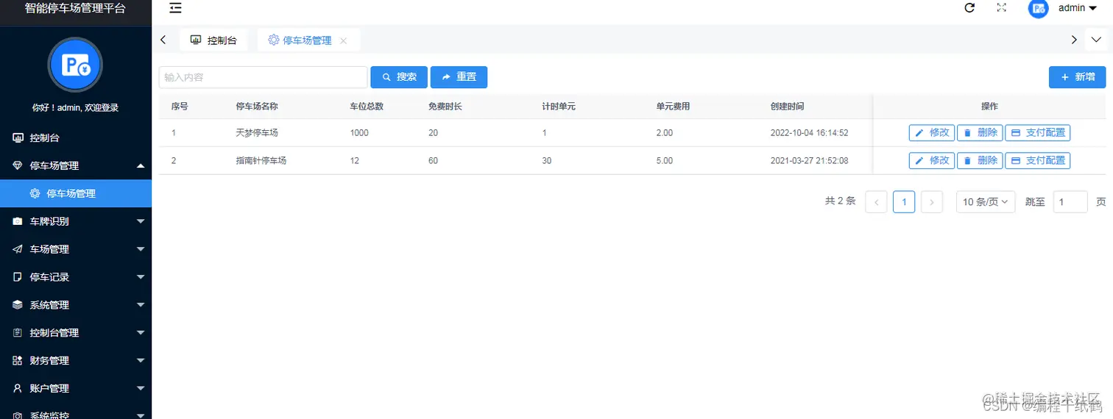The width and height of the screenshot is (1113, 419).
Task: Click the 智能停车场管理平台 title
Action: (75, 9)
